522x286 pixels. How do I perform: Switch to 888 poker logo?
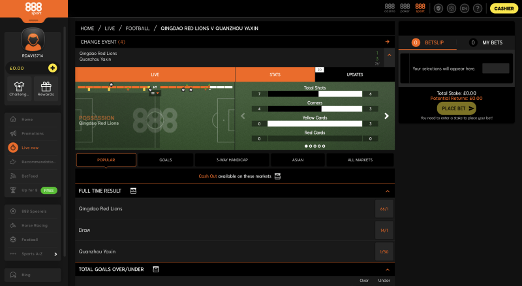click(x=405, y=8)
